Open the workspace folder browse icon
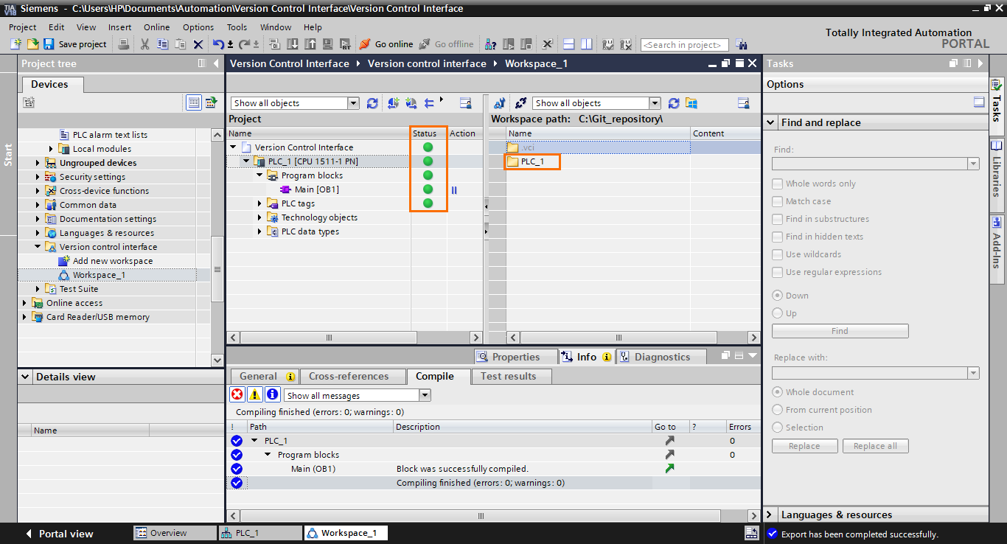Screen dimensions: 1007x544 [691, 102]
